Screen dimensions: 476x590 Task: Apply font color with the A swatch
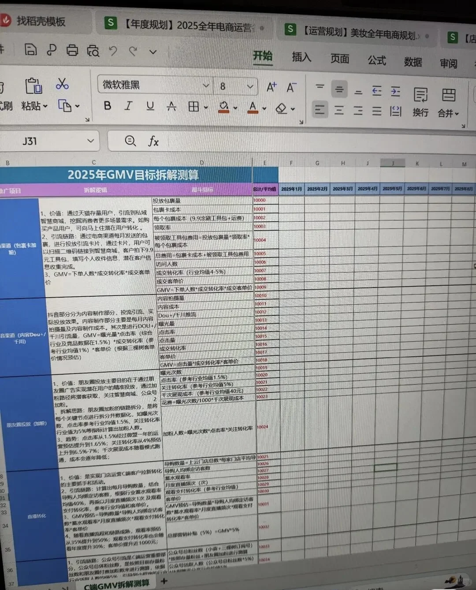pos(253,108)
